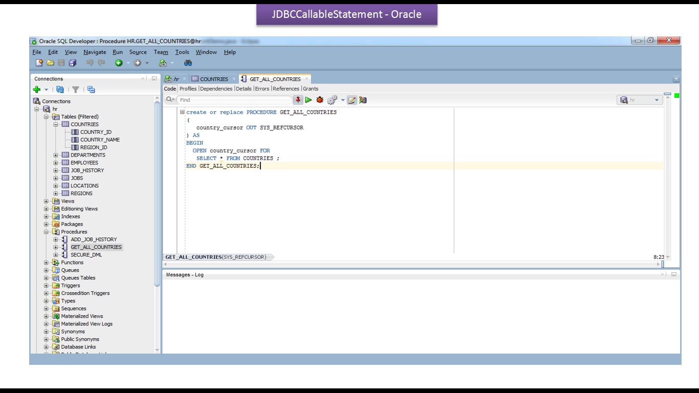Click the Find input field
The height and width of the screenshot is (393, 699).
coord(234,100)
